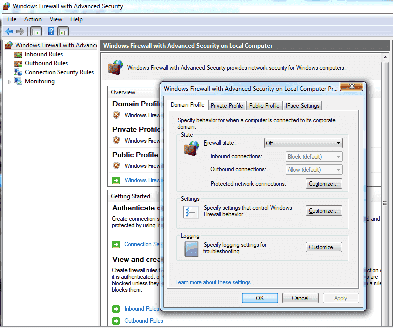Click the Outbound Rules tree icon
The height and width of the screenshot is (328, 393).
pos(18,63)
